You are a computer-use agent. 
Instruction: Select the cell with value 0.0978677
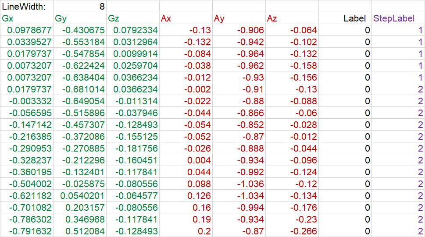tap(26, 30)
